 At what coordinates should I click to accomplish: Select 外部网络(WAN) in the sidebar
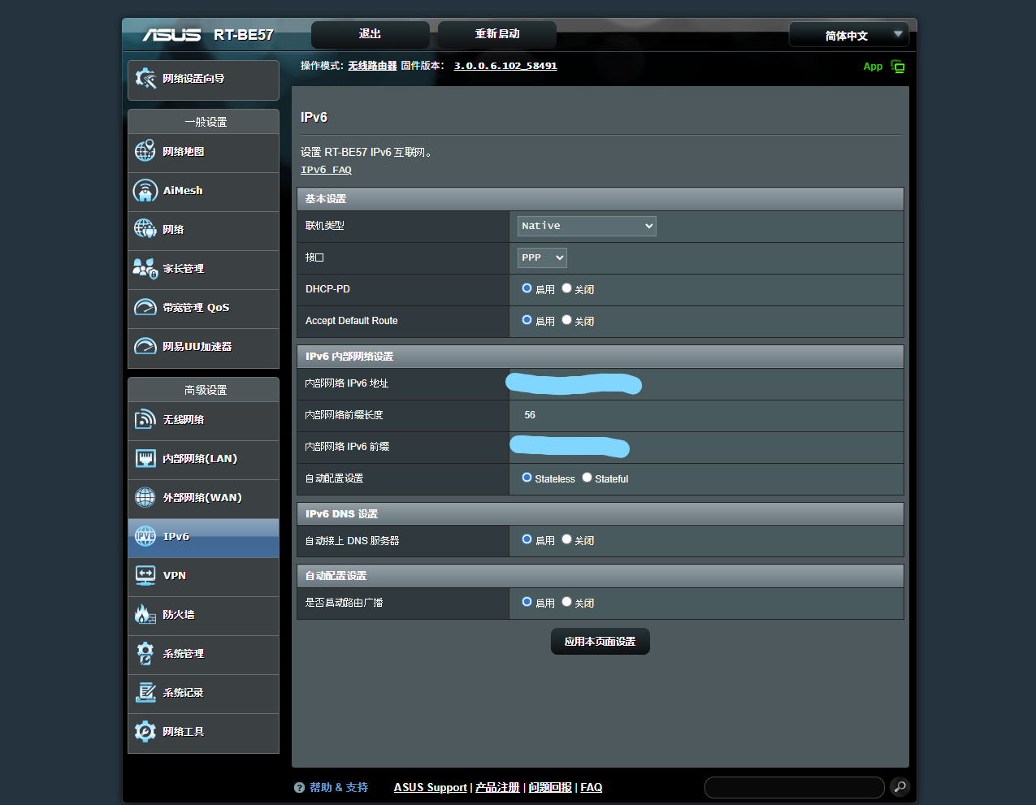point(145,498)
